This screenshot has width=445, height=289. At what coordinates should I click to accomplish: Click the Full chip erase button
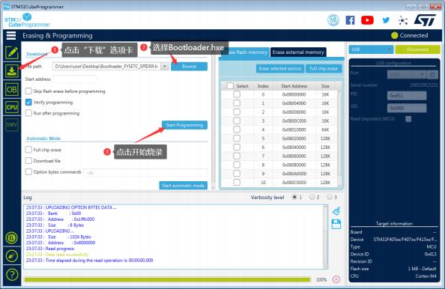(324, 69)
